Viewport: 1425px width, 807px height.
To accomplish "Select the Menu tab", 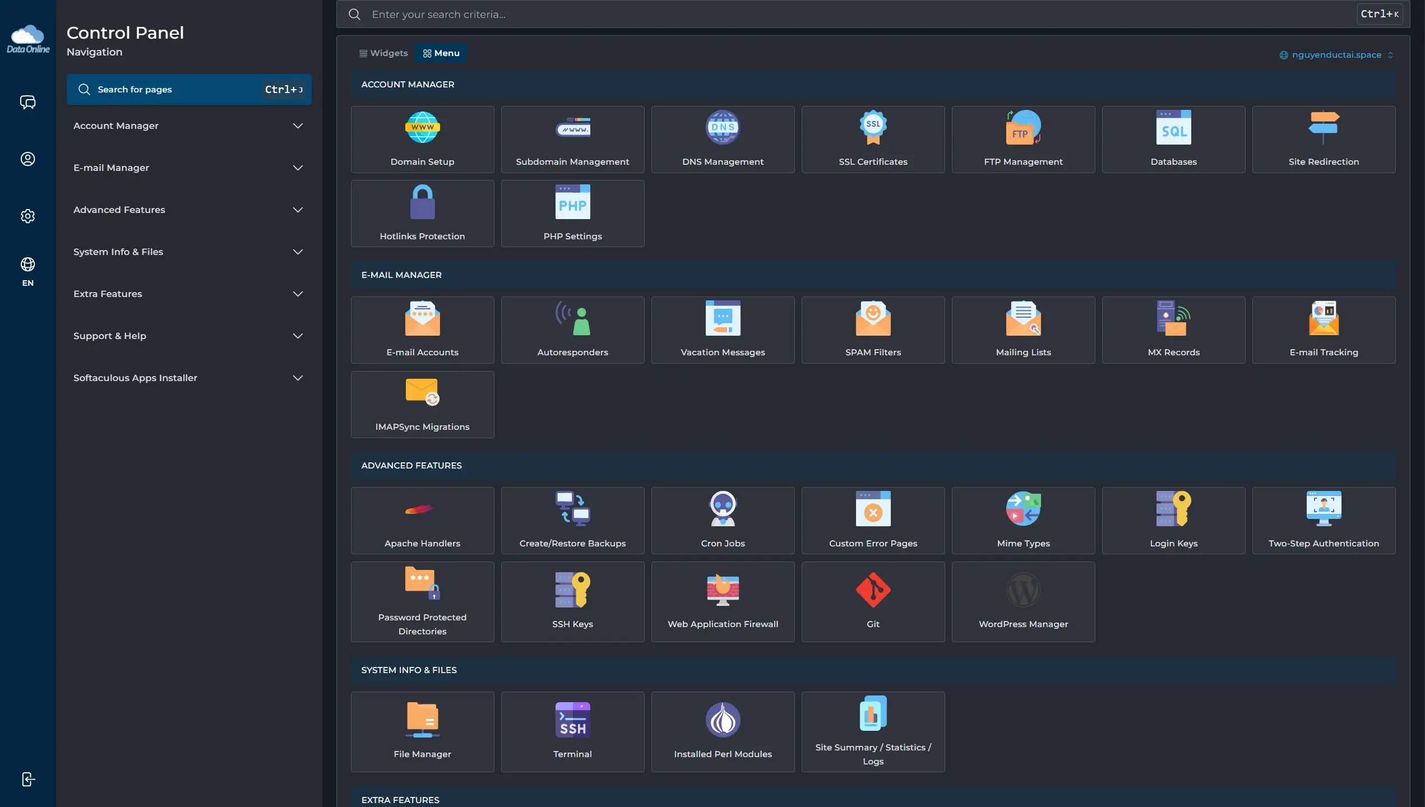I will (441, 53).
